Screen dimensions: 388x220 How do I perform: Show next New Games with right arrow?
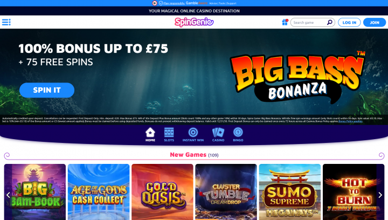[380, 195]
